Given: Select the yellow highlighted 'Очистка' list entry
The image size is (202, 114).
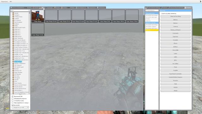Looking at the screenshot, I should click(x=152, y=30).
